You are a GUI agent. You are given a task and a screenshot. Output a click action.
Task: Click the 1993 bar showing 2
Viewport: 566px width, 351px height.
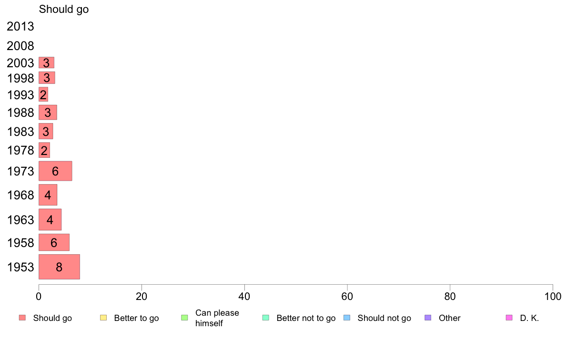tap(43, 95)
